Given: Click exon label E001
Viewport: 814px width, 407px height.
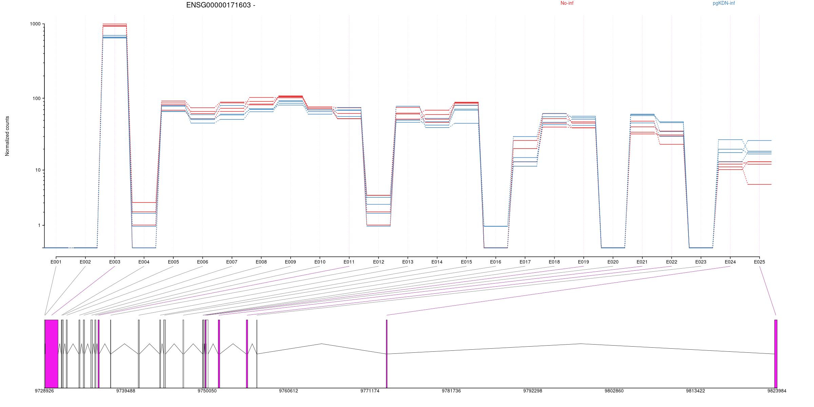Looking at the screenshot, I should [x=56, y=262].
